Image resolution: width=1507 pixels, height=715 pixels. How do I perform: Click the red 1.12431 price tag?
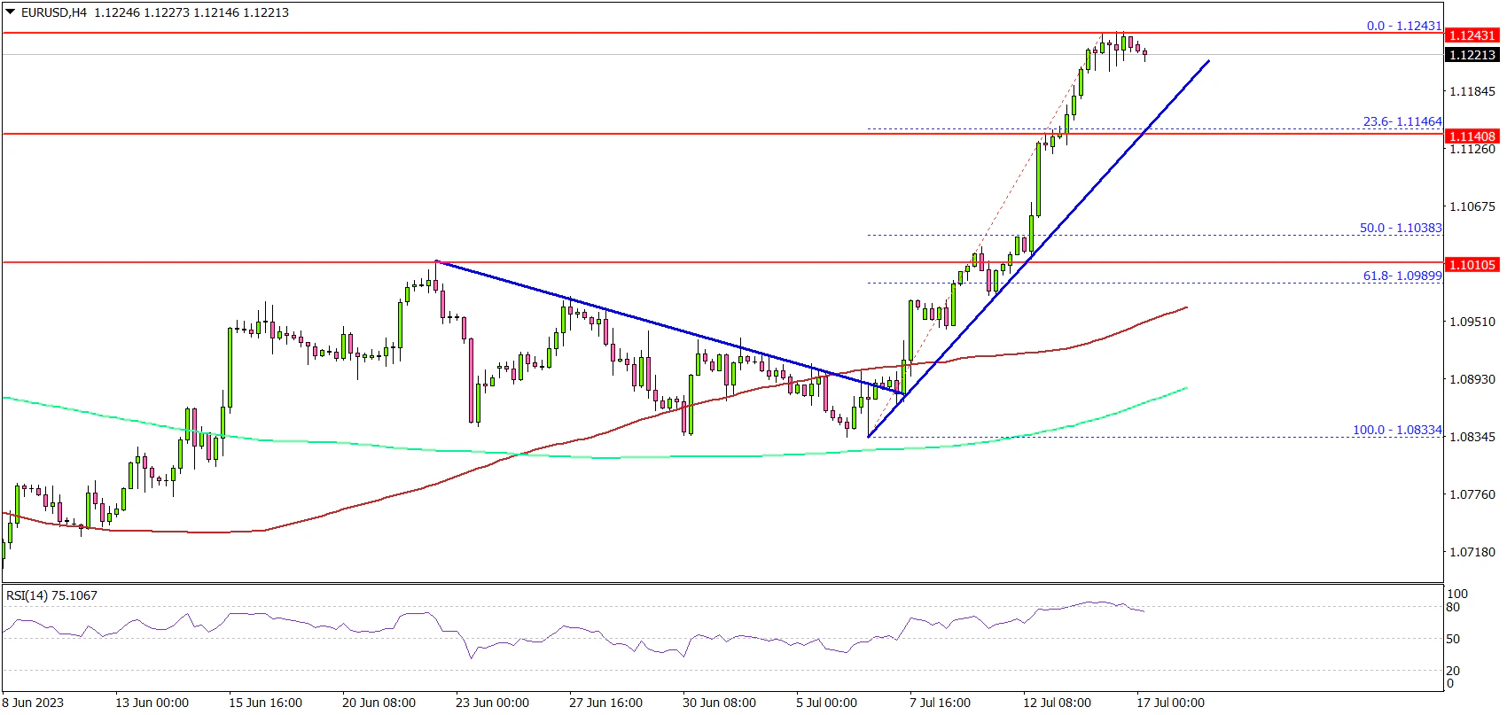click(1471, 35)
